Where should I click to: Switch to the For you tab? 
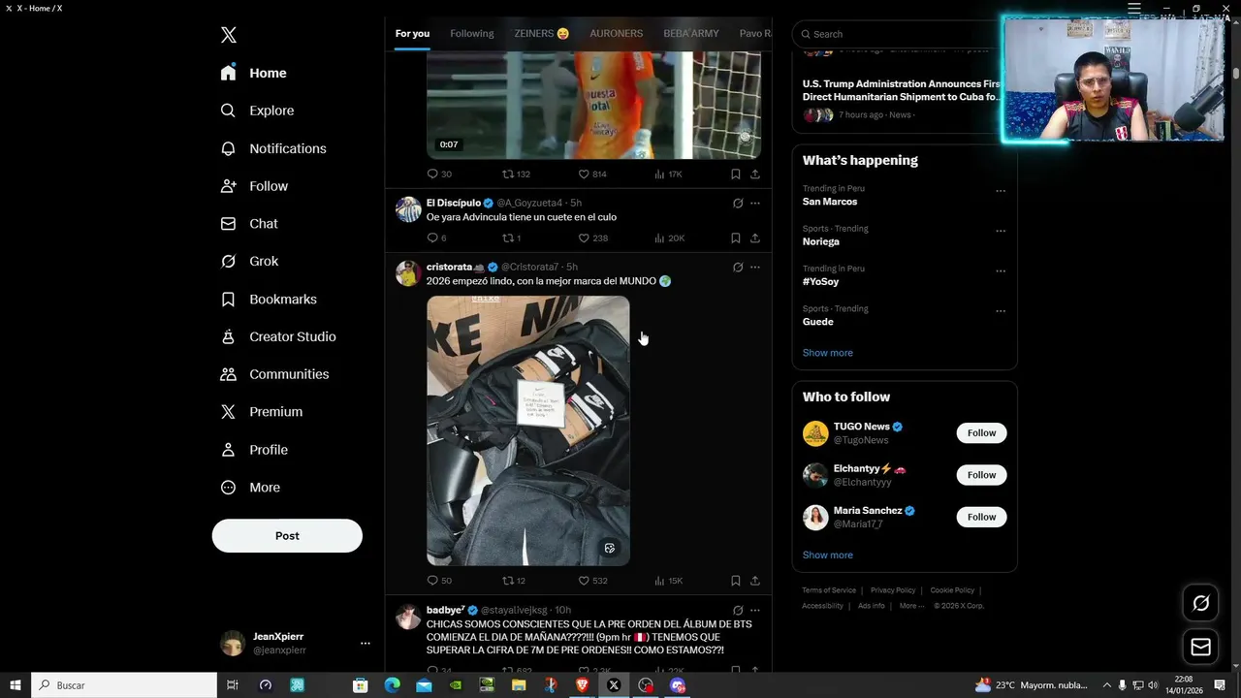[x=412, y=34]
